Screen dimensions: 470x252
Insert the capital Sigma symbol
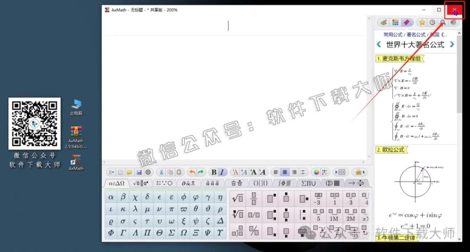click(172, 233)
